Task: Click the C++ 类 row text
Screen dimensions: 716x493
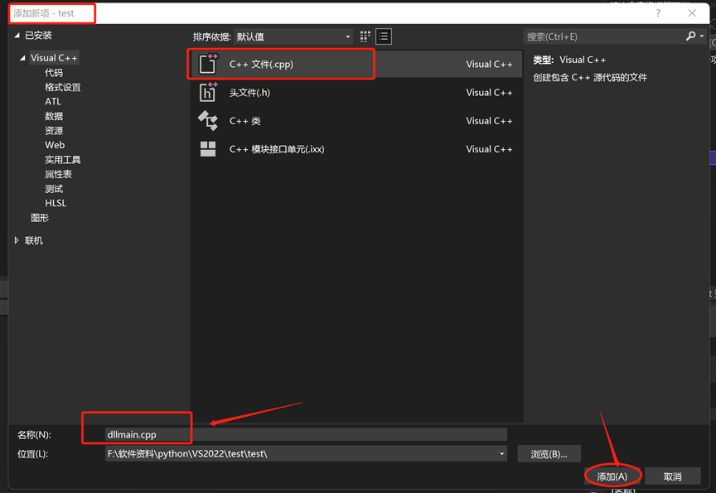Action: click(x=244, y=121)
